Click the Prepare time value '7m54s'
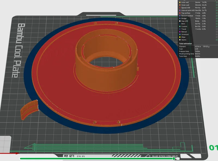 (x=197, y=51)
